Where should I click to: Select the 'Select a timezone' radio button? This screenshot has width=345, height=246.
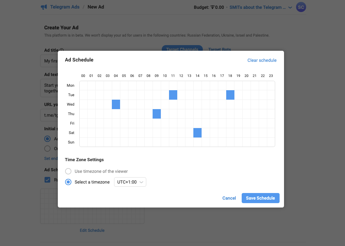coord(68,182)
